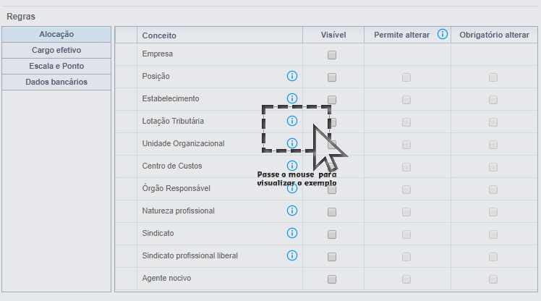Viewport: 541px width, 301px height.
Task: Click info icon beside Órgão Responsável
Action: click(292, 188)
